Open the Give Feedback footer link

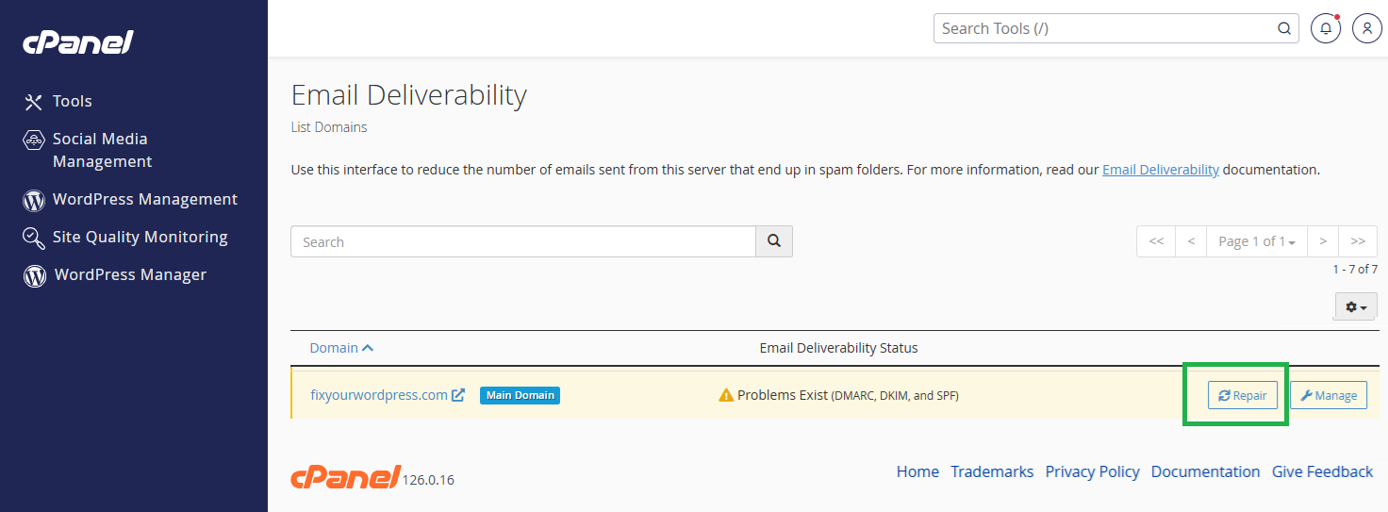click(1322, 471)
